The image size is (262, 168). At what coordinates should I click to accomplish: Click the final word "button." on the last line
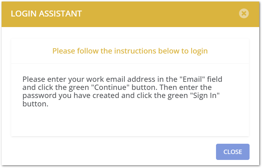(35, 104)
